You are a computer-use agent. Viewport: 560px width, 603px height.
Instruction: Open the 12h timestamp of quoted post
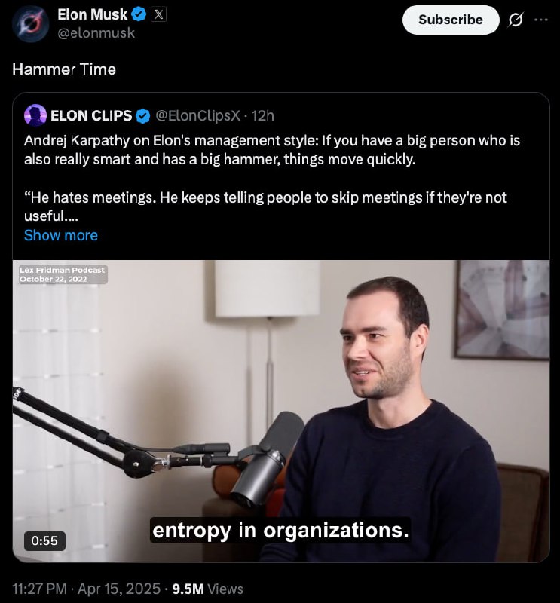point(263,115)
